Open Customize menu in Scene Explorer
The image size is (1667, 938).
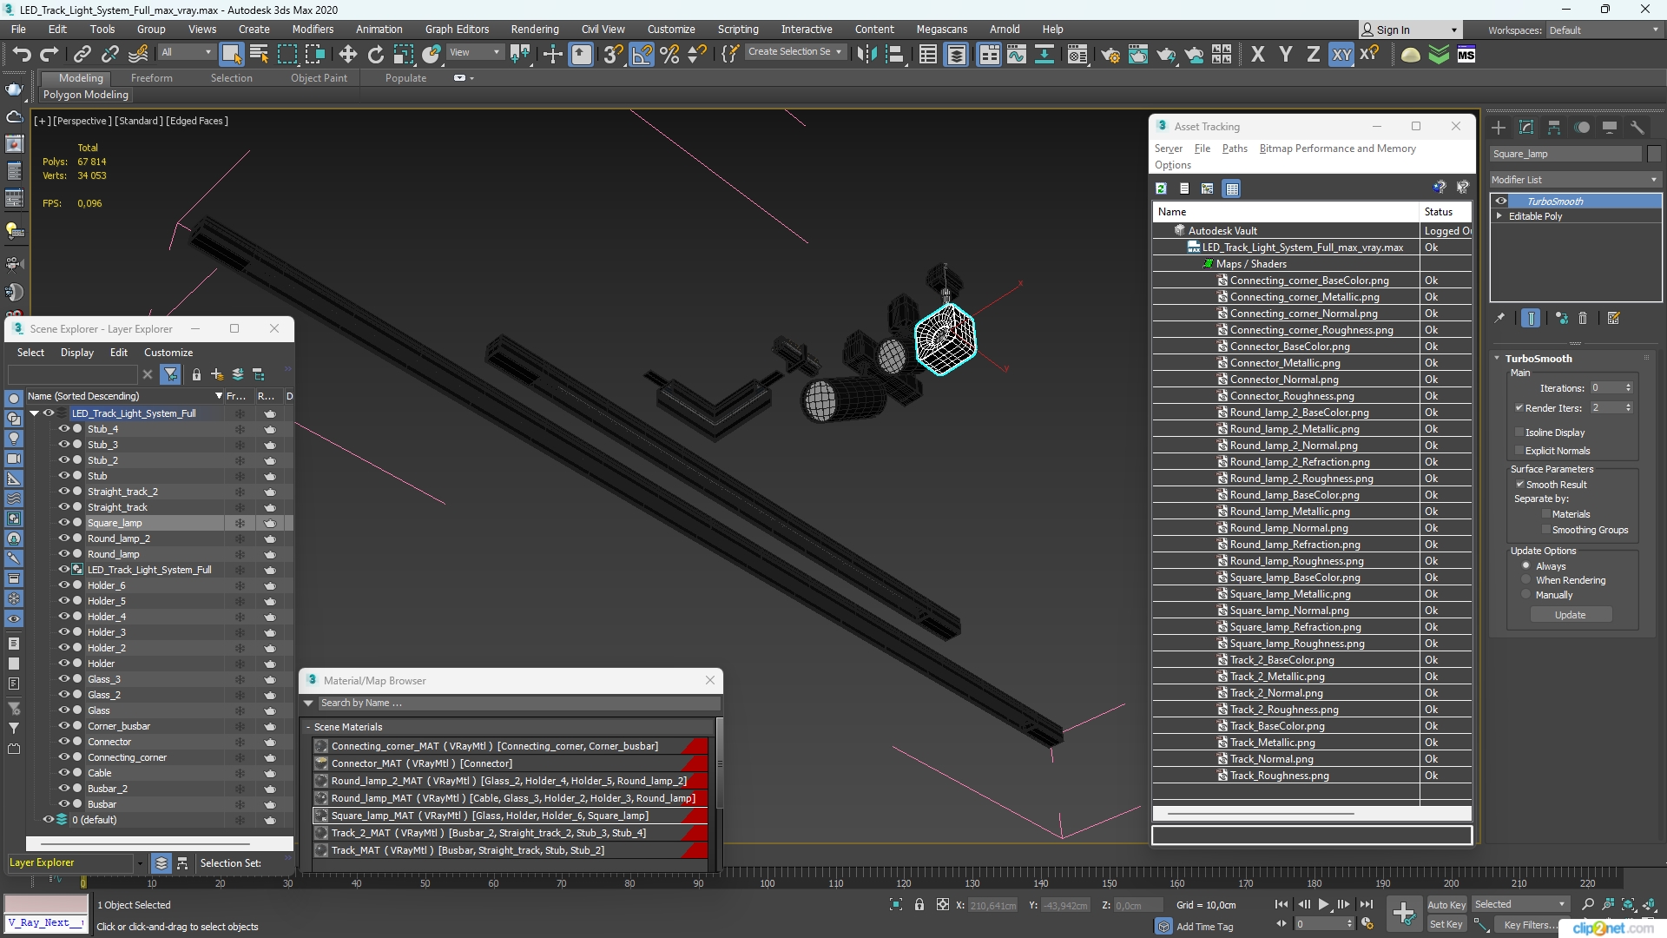168,353
